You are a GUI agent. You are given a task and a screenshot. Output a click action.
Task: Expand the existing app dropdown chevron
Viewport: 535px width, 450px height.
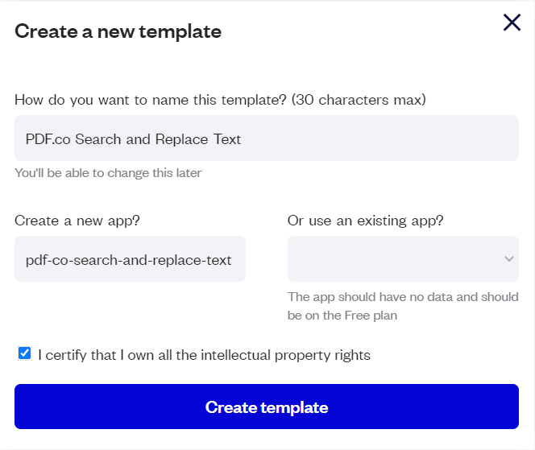point(508,259)
